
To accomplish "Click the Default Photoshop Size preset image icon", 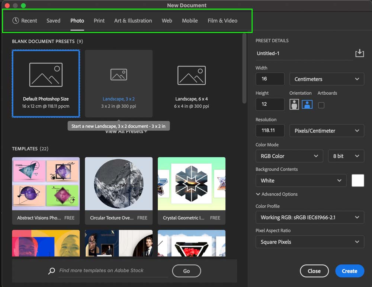I will [46, 75].
